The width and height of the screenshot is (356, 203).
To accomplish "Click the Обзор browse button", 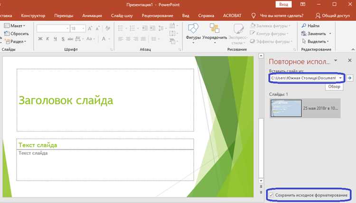I will pos(334,87).
